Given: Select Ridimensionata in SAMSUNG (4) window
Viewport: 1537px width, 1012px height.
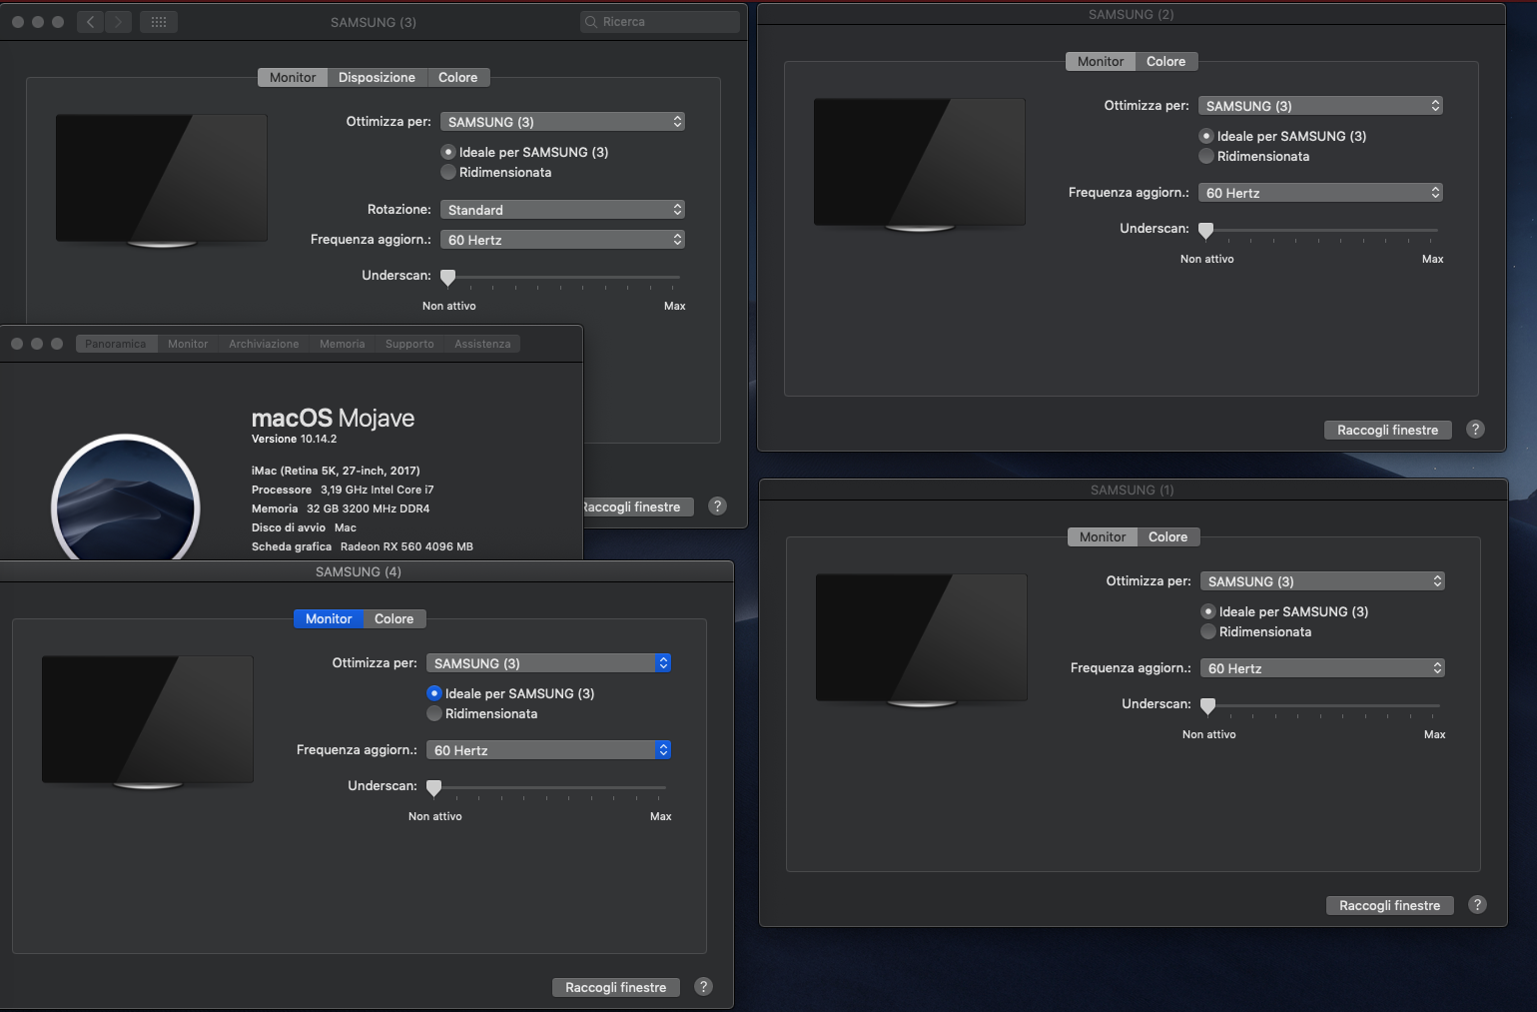Looking at the screenshot, I should [434, 713].
